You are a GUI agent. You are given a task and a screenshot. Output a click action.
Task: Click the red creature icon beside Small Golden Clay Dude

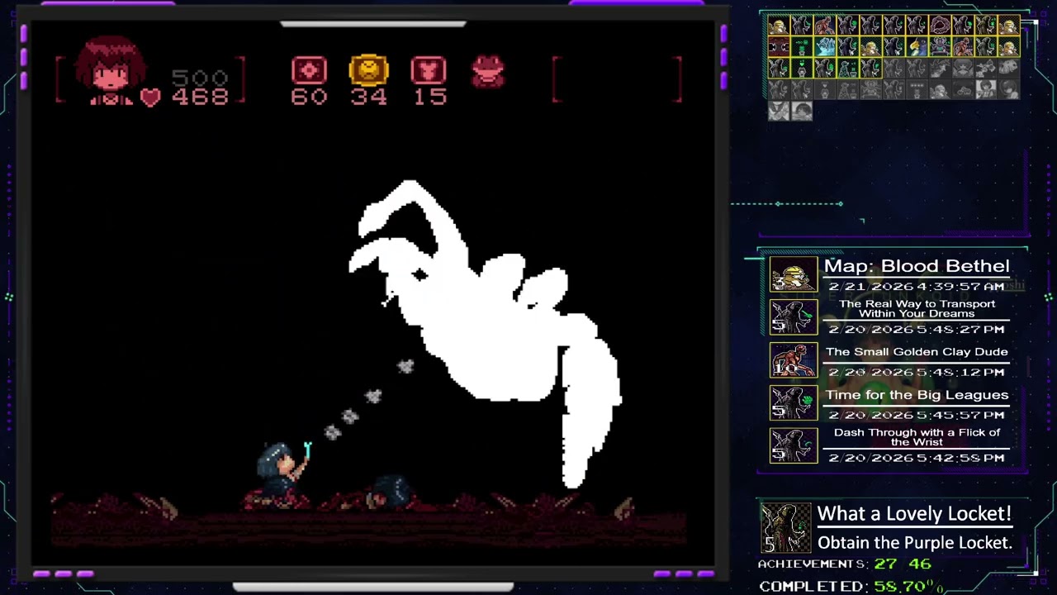click(794, 360)
